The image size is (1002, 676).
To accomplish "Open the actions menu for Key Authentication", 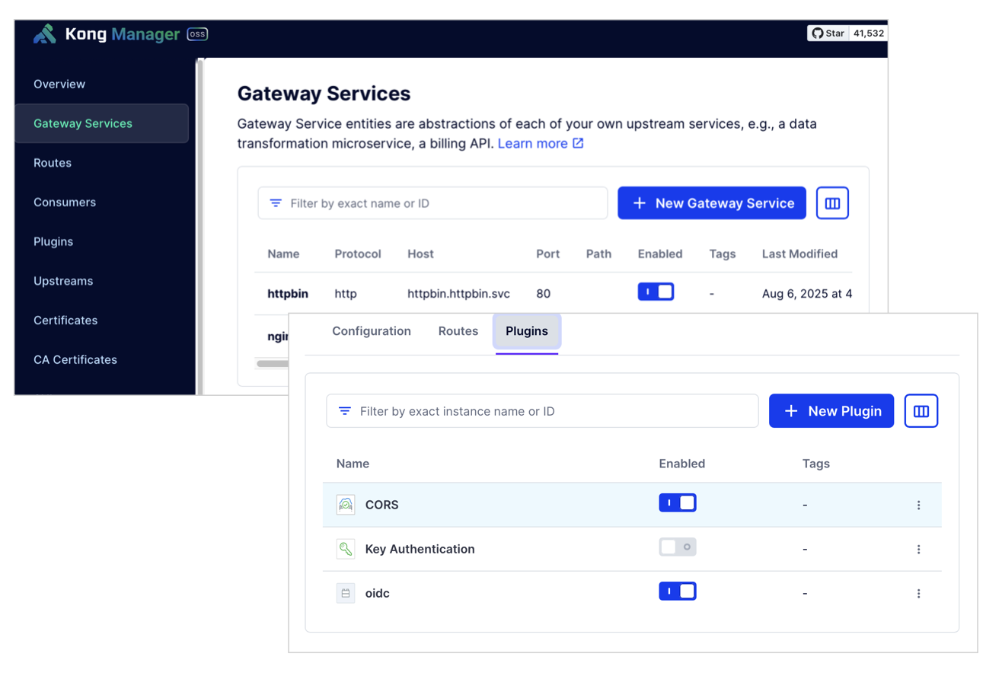I will (918, 548).
